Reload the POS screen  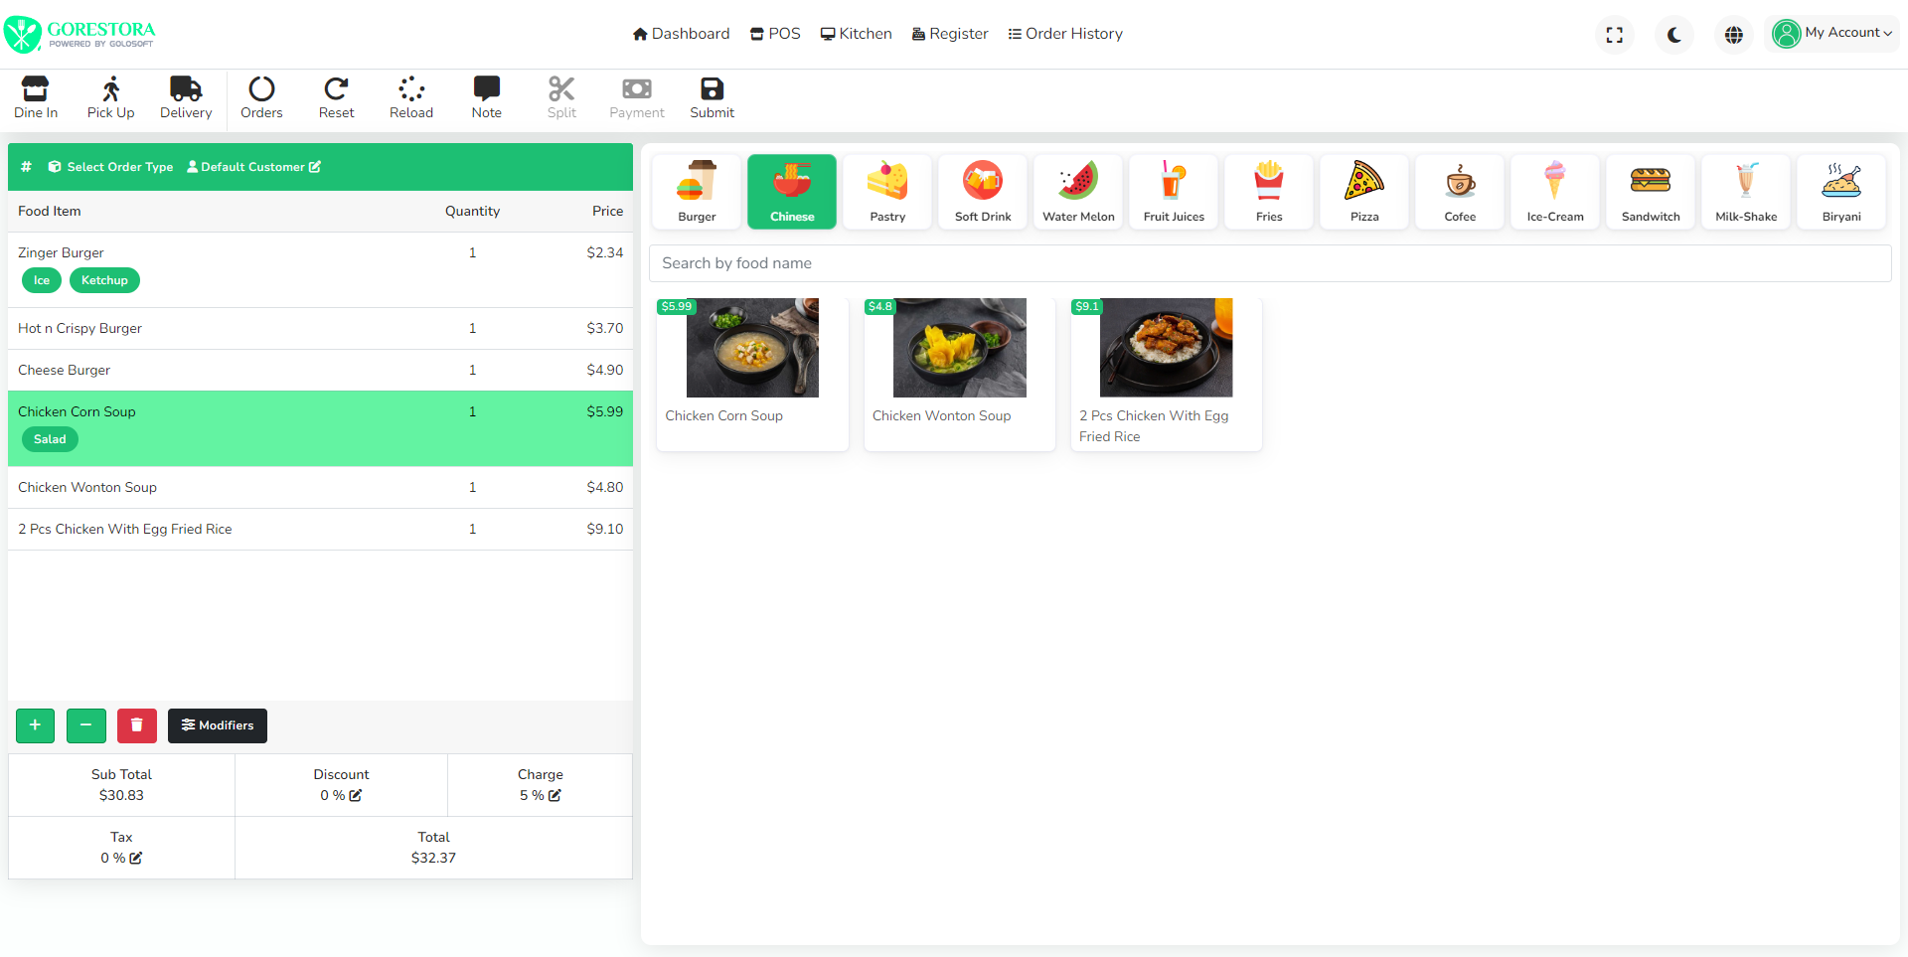(x=410, y=96)
